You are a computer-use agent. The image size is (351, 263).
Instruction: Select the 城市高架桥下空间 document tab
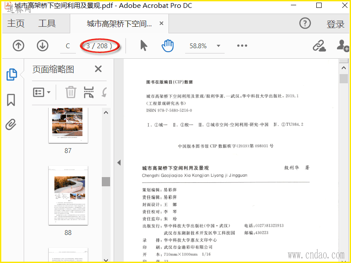(x=119, y=24)
